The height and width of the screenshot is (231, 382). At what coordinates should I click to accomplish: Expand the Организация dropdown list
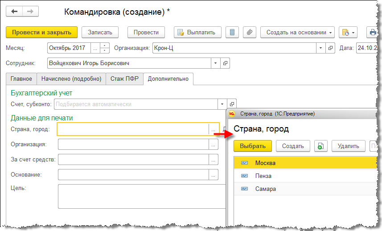(321, 48)
